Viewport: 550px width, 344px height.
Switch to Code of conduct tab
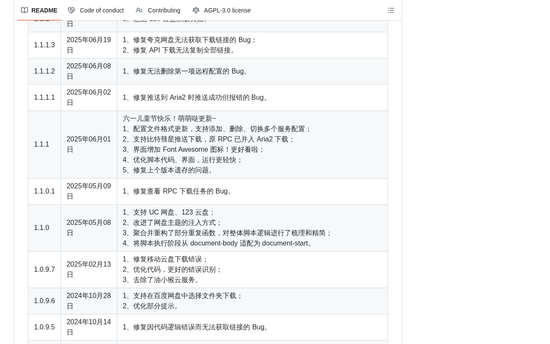[x=96, y=10]
